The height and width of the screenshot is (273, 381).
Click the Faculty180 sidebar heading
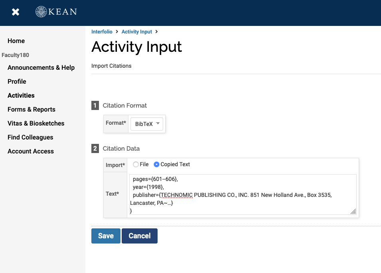15,55
